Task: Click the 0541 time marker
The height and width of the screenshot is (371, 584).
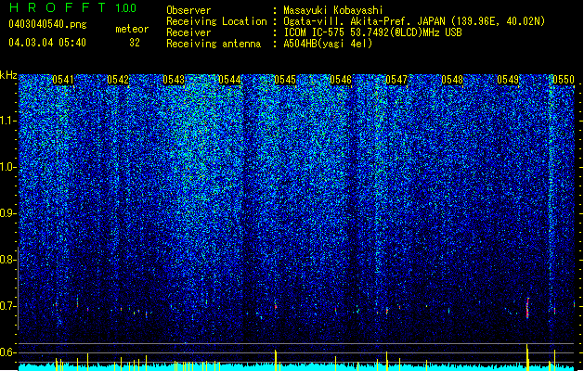Action: [63, 80]
